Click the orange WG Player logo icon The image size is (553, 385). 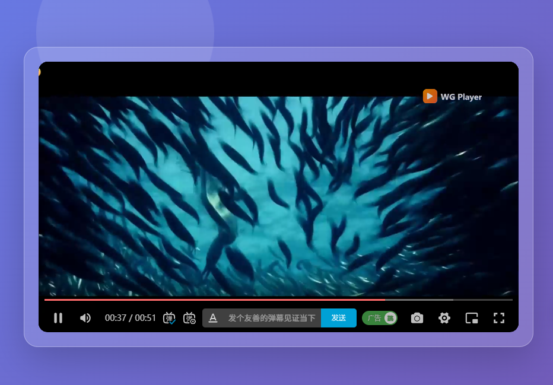[x=430, y=96]
